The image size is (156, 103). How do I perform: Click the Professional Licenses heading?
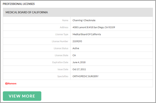click(19, 4)
